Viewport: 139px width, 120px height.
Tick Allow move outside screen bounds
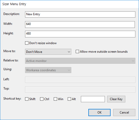click(x=77, y=52)
